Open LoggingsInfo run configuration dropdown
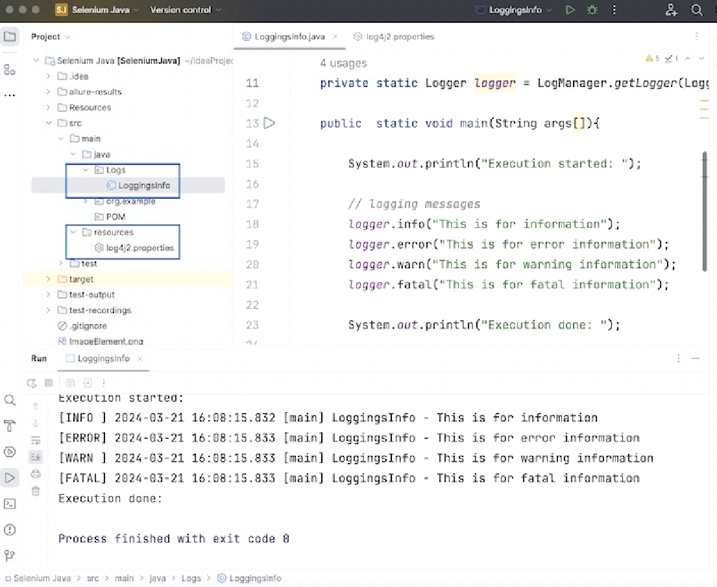This screenshot has width=717, height=587. point(514,10)
